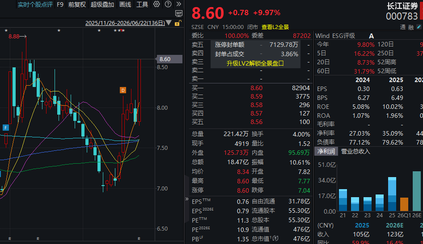
Task: Click the 买五 price 8.56
Action: click(256, 122)
